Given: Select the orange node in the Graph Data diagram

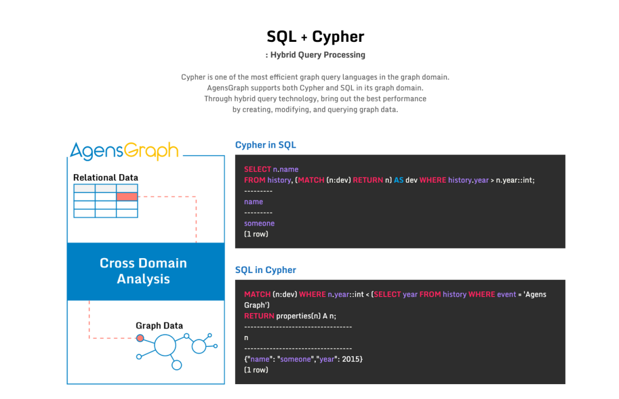Looking at the screenshot, I should pyautogui.click(x=140, y=338).
